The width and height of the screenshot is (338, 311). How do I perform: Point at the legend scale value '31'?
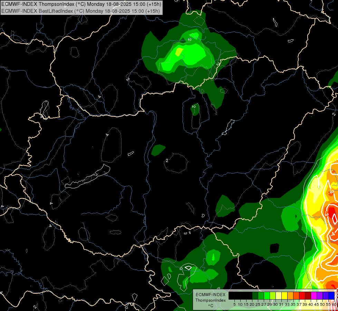pos(282,304)
